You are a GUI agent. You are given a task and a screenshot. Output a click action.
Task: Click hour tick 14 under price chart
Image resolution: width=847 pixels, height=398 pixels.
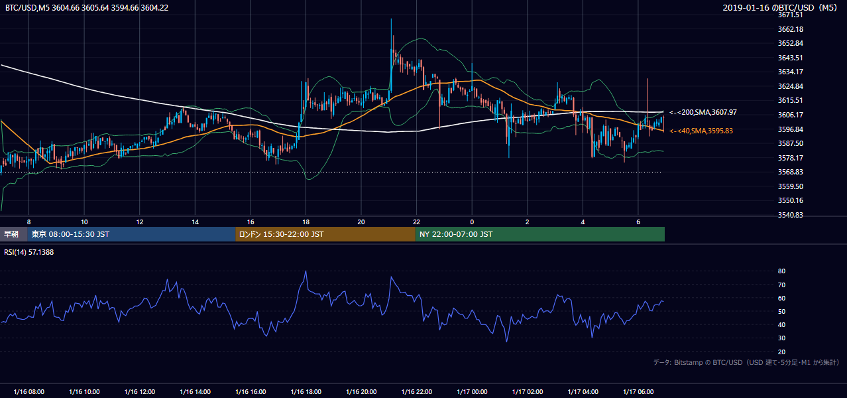click(195, 222)
